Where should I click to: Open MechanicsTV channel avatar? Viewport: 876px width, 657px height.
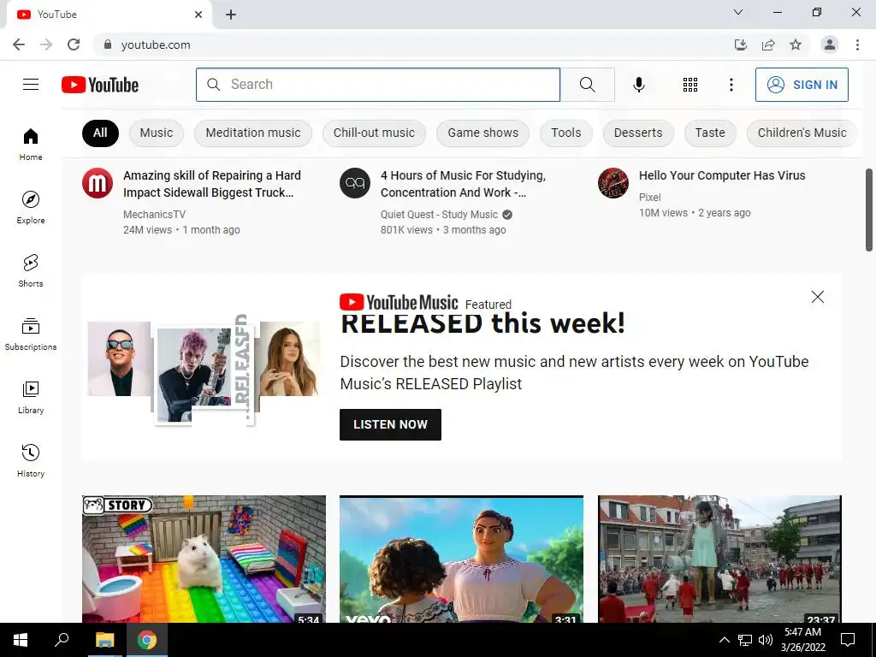[98, 183]
